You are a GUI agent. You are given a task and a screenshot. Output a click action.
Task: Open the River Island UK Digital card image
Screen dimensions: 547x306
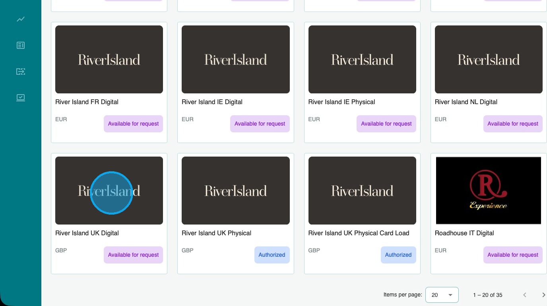click(x=109, y=191)
